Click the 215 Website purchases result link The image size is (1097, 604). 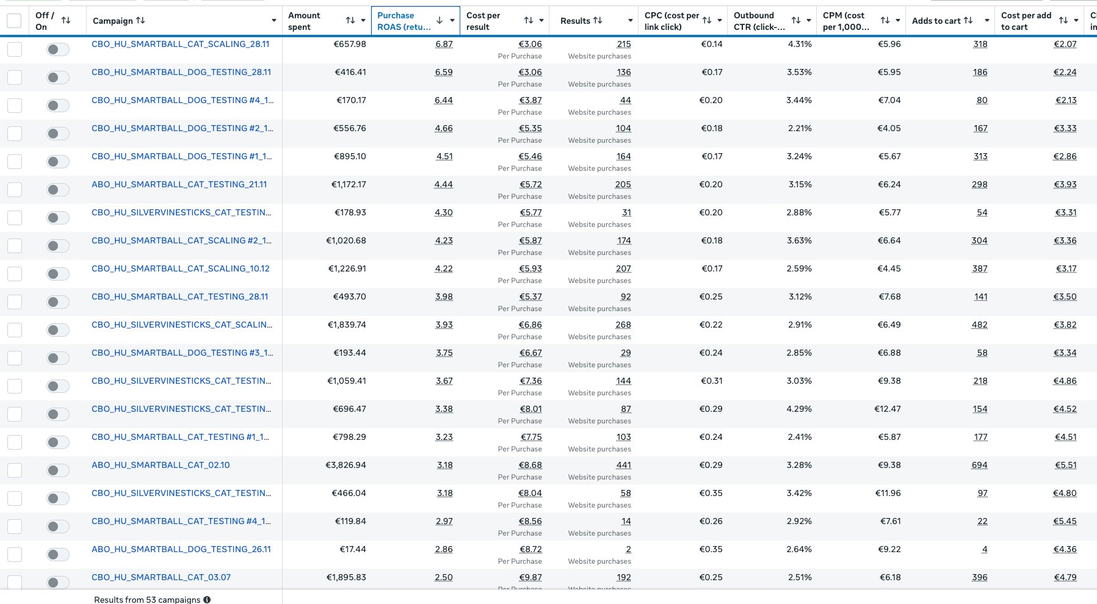tap(624, 44)
